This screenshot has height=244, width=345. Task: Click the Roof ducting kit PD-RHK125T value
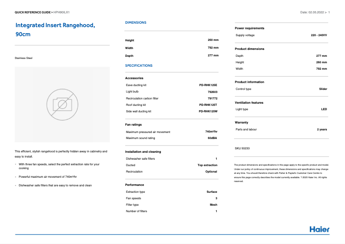208,105
